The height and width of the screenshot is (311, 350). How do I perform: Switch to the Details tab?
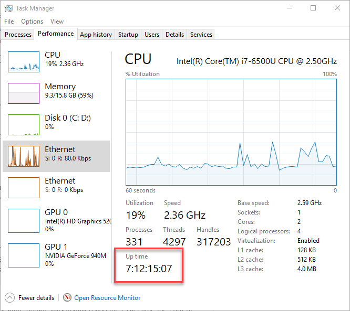(174, 35)
